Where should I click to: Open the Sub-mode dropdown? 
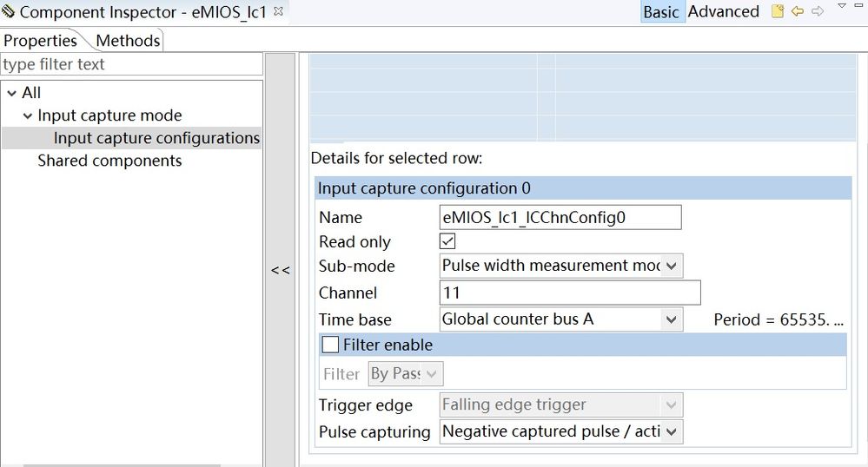click(x=672, y=266)
